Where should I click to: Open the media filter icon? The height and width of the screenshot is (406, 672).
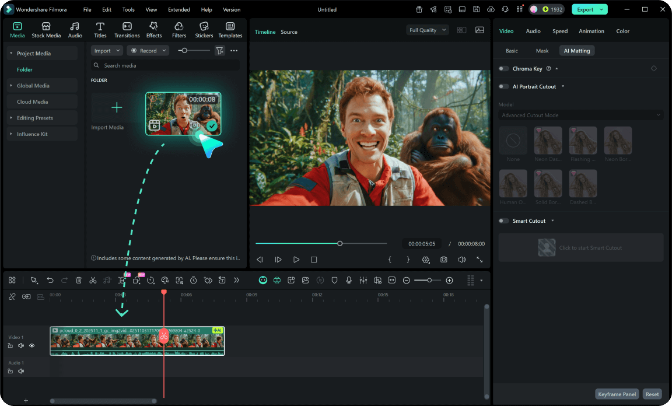[x=219, y=51]
